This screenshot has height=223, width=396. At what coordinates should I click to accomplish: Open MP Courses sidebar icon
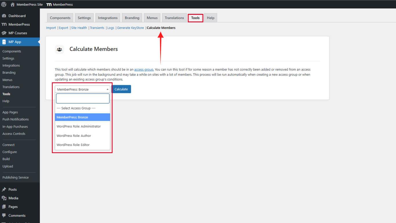pos(4,33)
